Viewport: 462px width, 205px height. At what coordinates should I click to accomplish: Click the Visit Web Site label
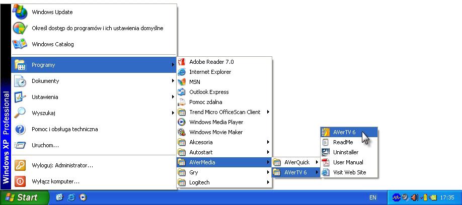tap(349, 172)
